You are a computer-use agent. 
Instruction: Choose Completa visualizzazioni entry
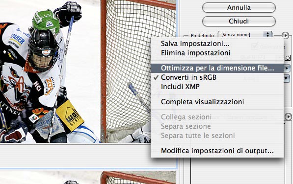click(217, 102)
